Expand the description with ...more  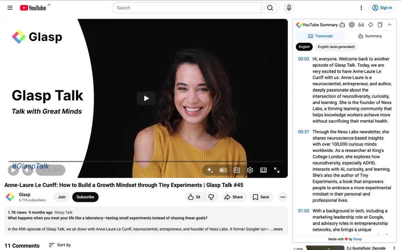[x=277, y=229]
